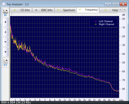Click the -50 label on the dB axis
This screenshot has width=129, height=104.
(123, 63)
